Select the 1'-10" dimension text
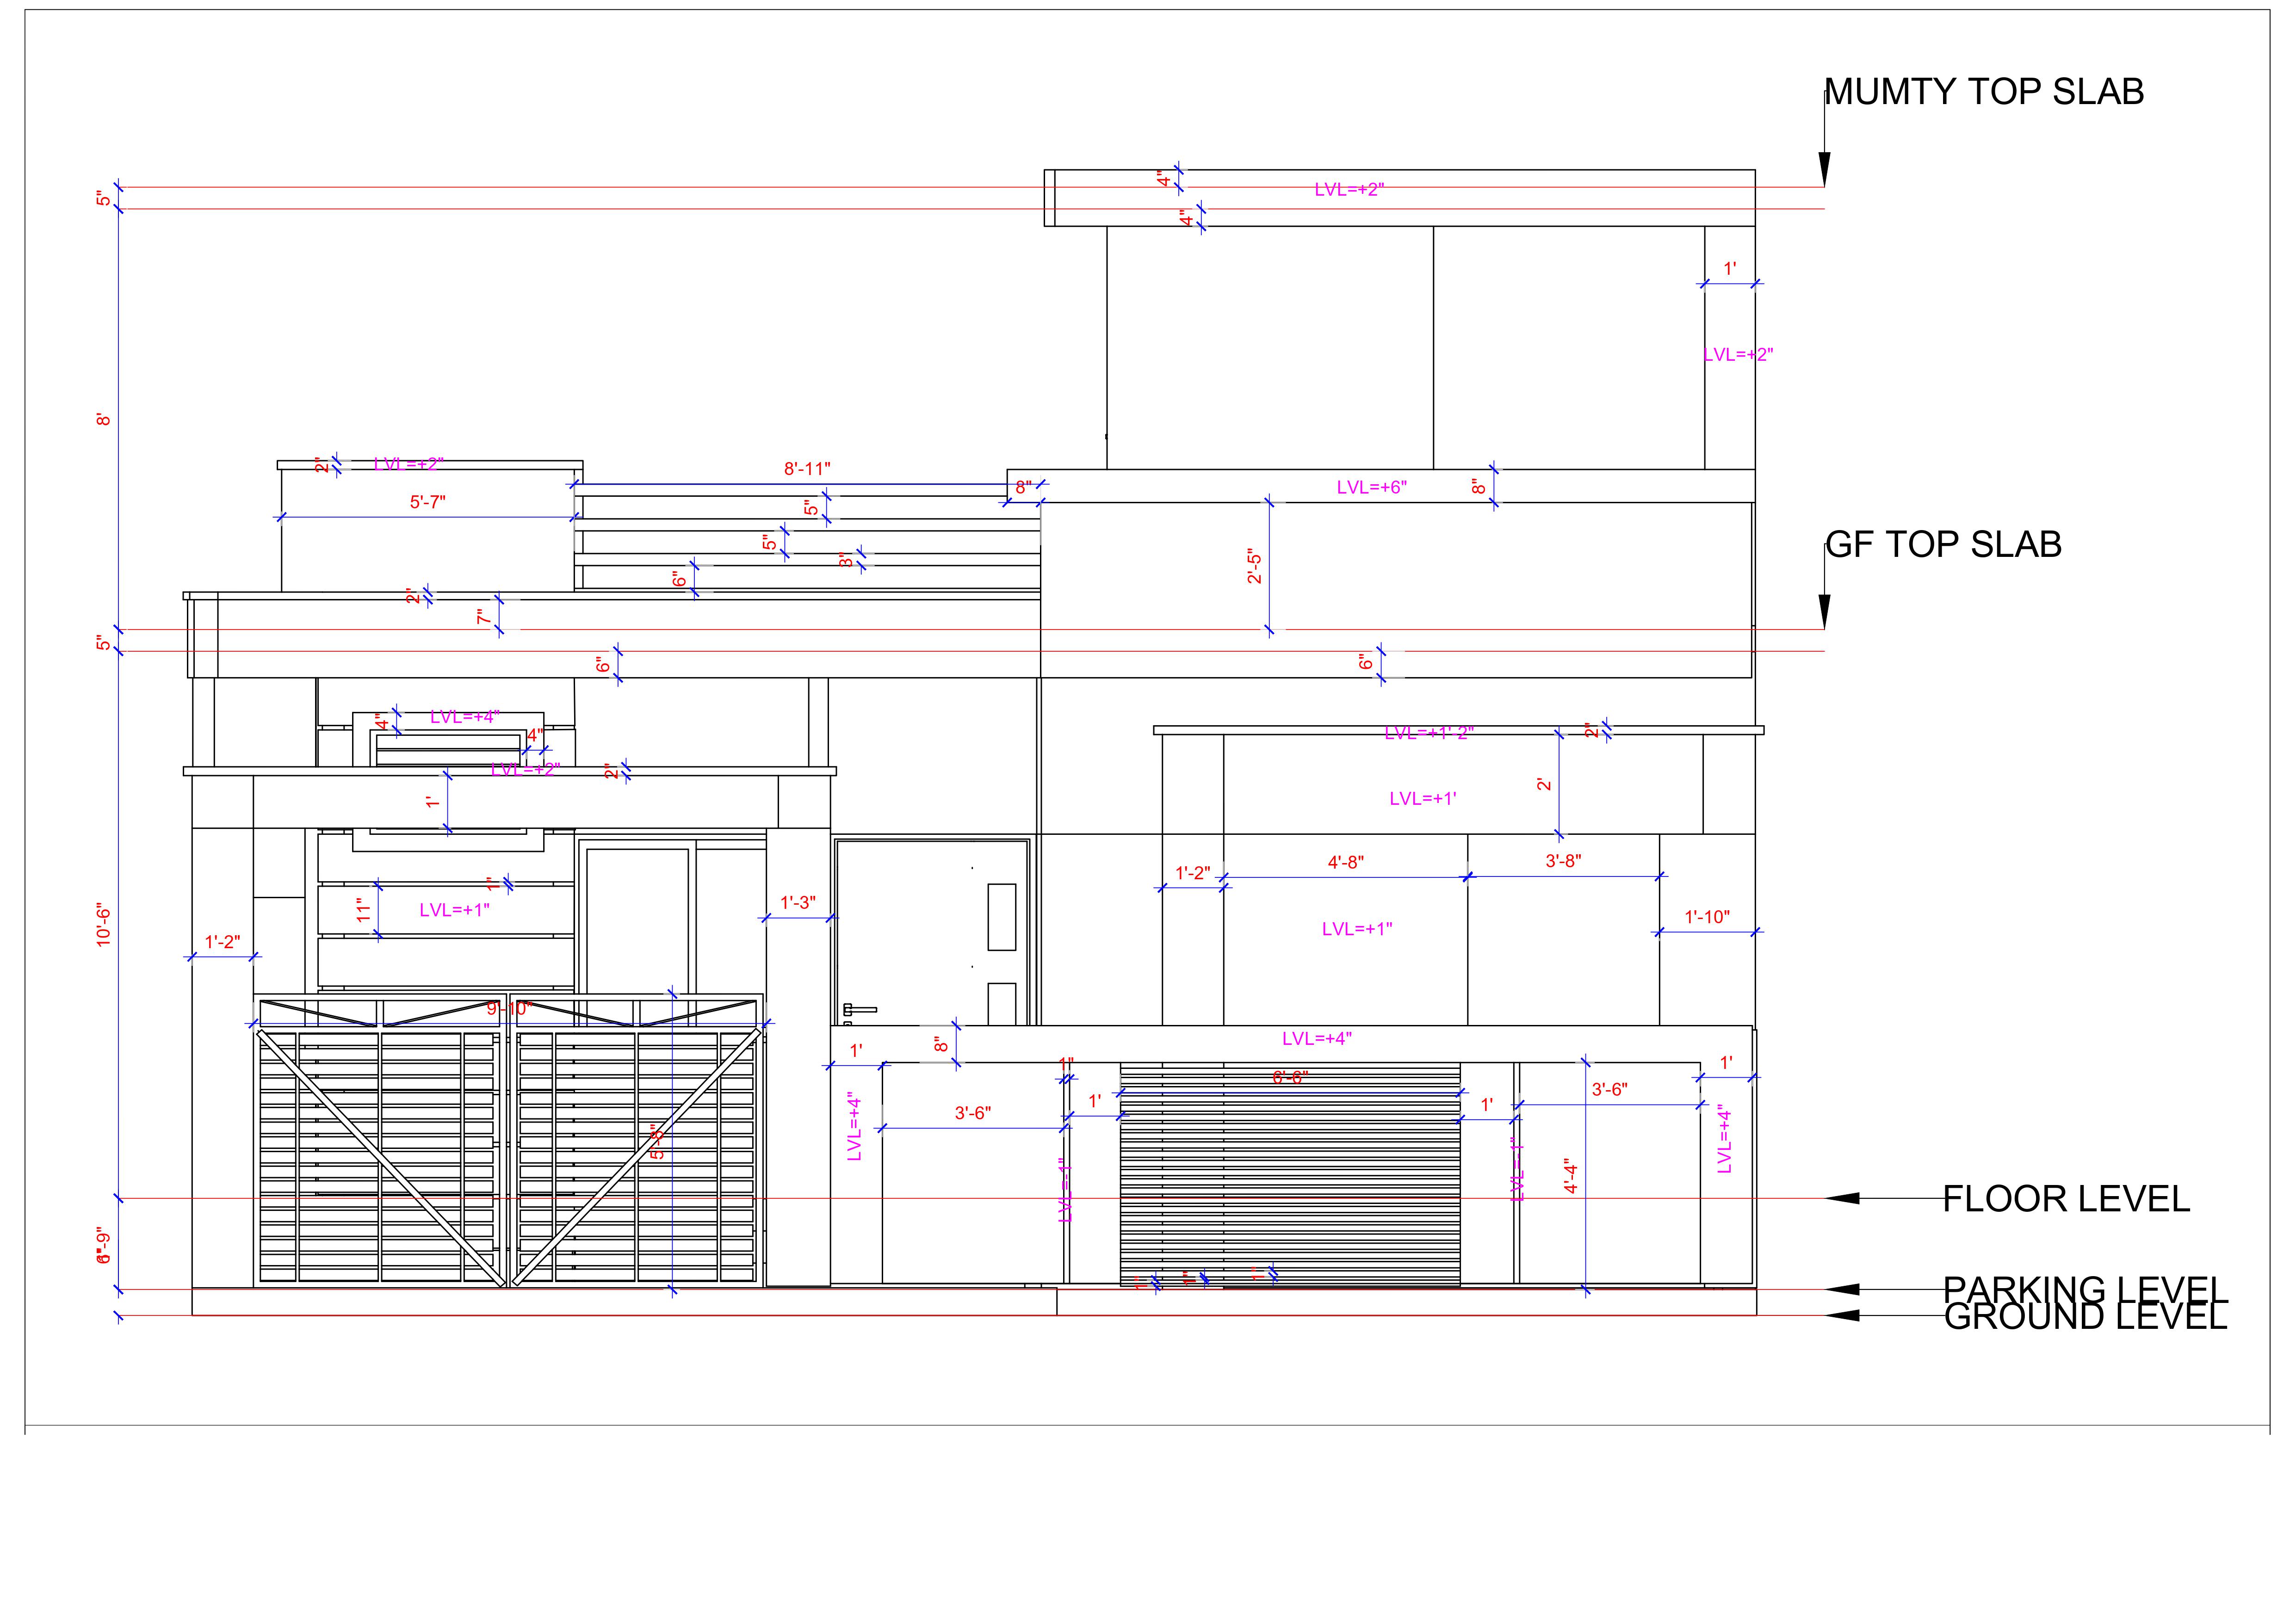Viewport: 2296px width, 1623px height. click(1707, 917)
